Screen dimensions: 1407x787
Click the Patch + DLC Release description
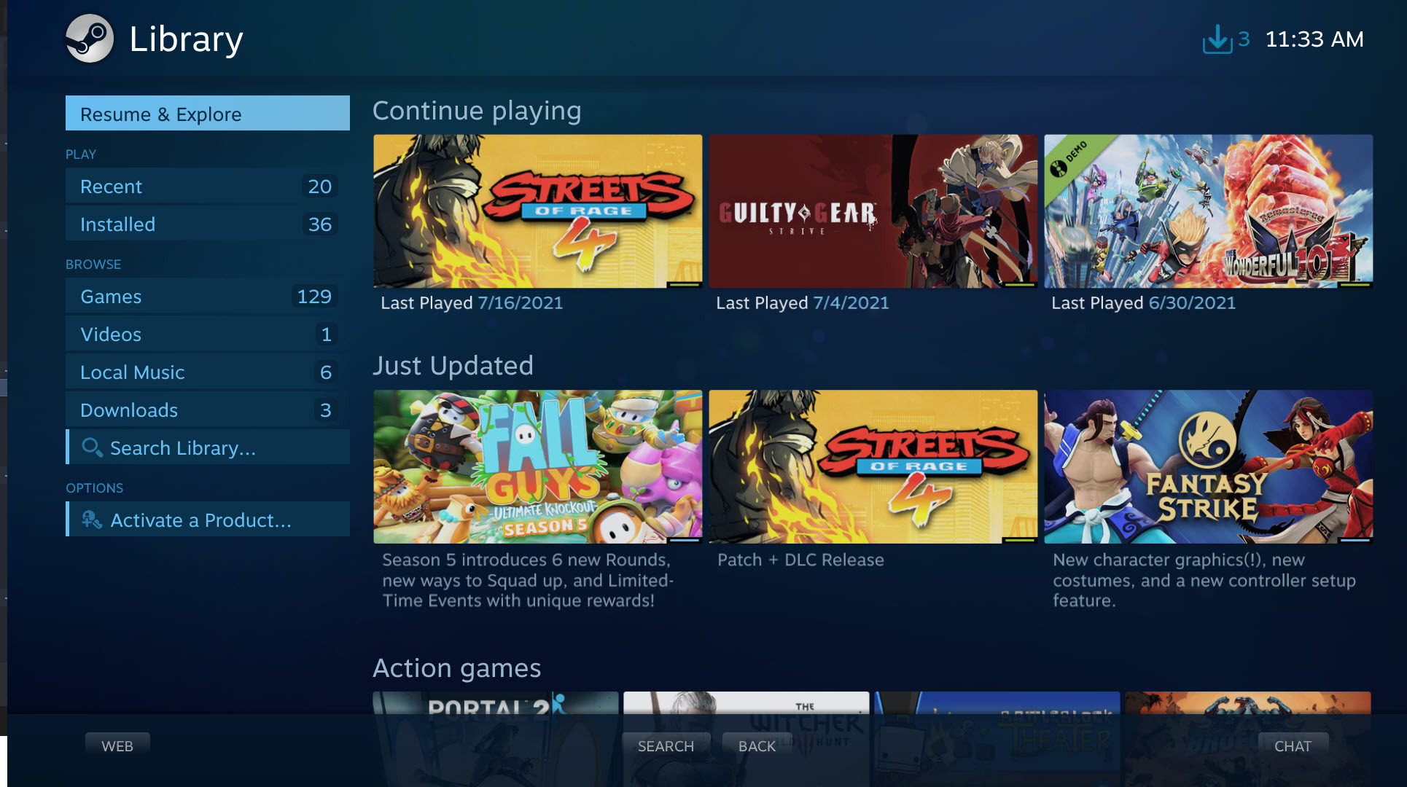800,560
